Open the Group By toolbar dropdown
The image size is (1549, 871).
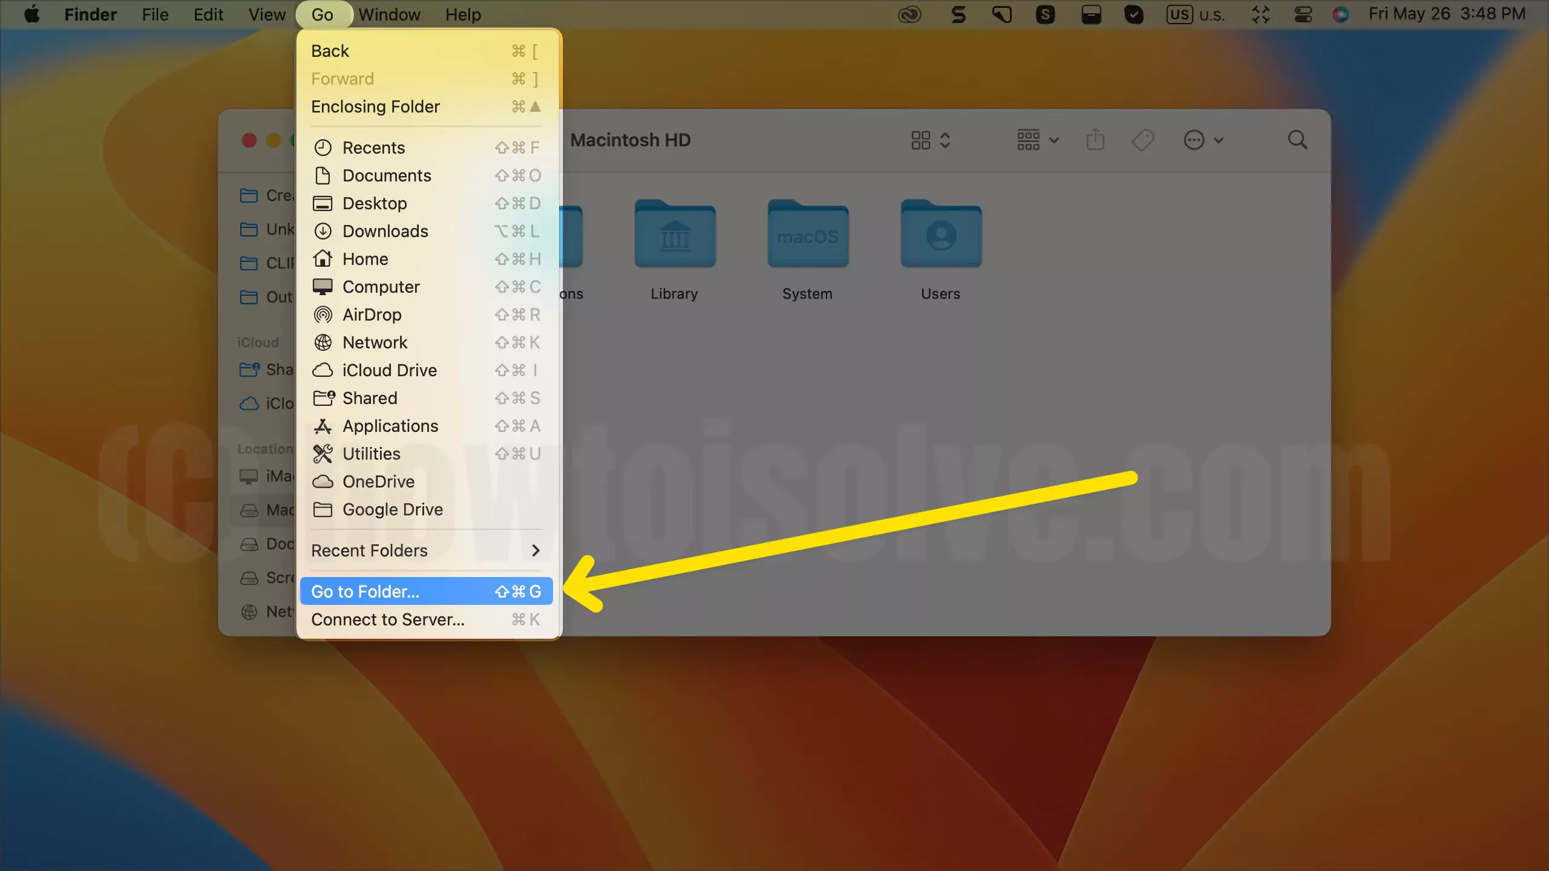tap(1037, 140)
